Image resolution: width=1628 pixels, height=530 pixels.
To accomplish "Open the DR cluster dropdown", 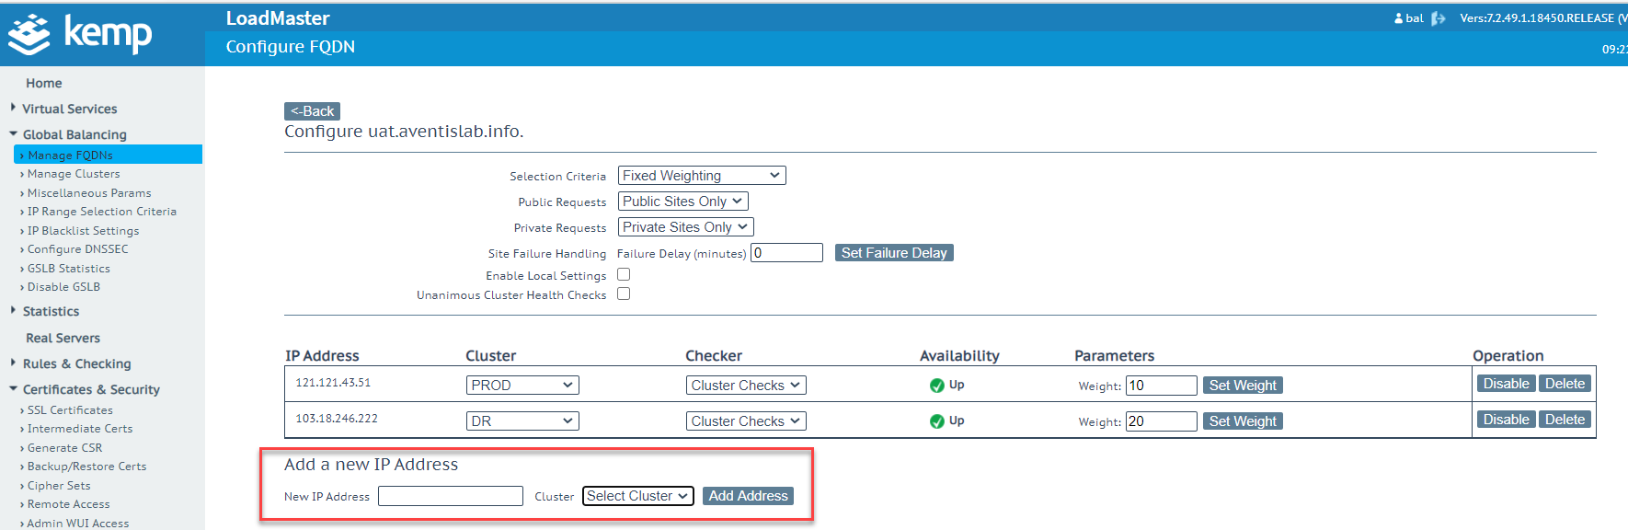I will [522, 421].
